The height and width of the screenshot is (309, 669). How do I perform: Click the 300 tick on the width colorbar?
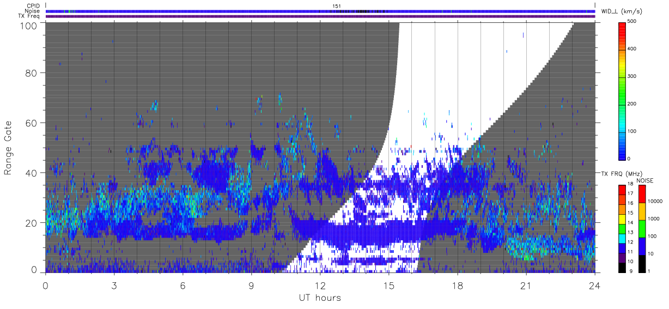pos(632,76)
